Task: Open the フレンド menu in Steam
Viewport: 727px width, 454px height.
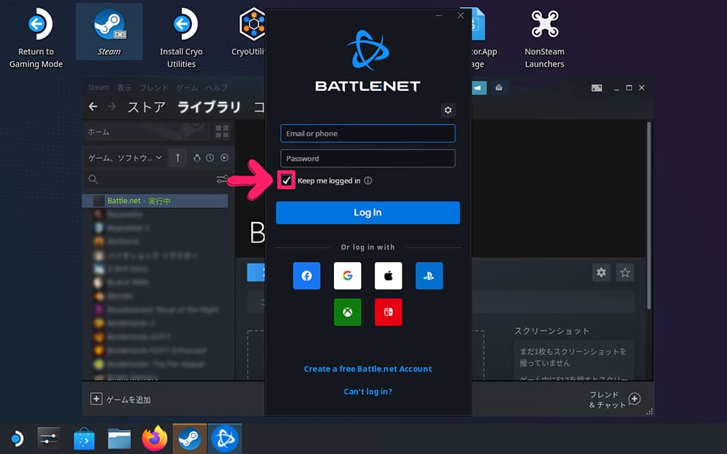Action: pyautogui.click(x=154, y=87)
